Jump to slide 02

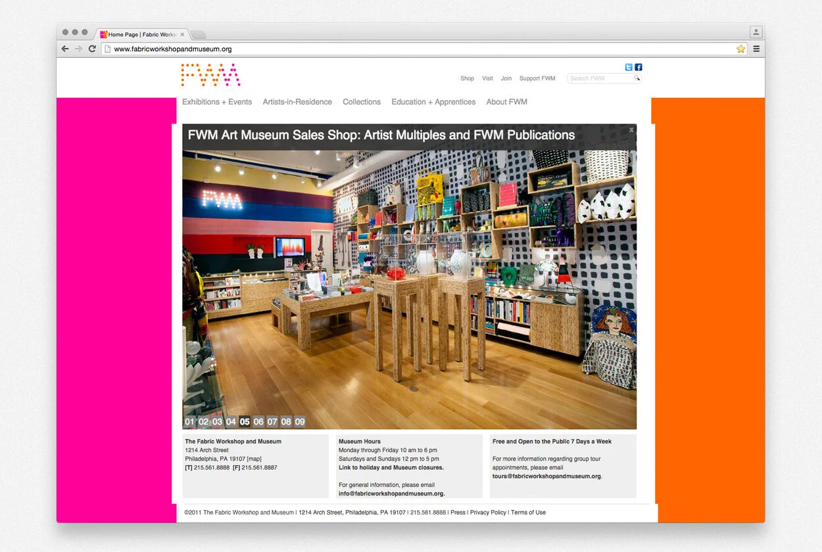(203, 422)
